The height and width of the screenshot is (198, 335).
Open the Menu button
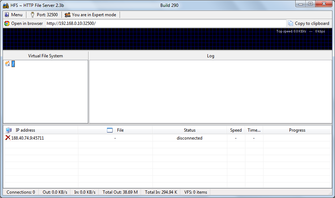(14, 15)
